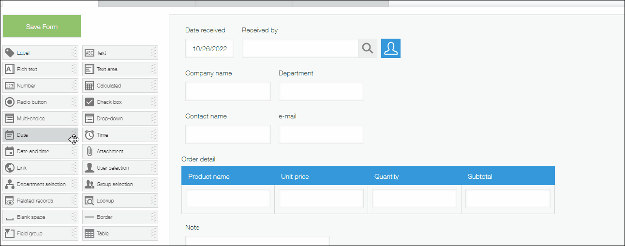Screen dimensions: 625x246
Task: Choose the Related records icon
Action: click(9, 201)
